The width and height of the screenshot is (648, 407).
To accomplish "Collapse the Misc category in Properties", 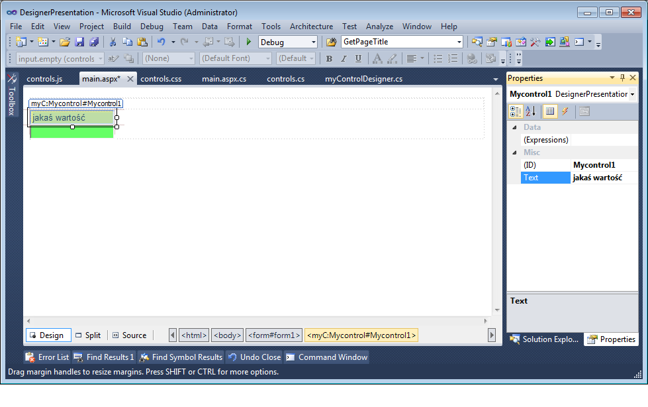I will click(x=514, y=152).
